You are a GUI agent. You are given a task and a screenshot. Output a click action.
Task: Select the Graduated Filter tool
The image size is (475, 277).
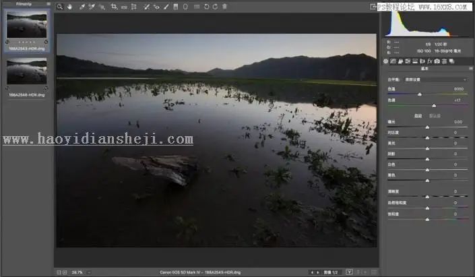(176, 6)
